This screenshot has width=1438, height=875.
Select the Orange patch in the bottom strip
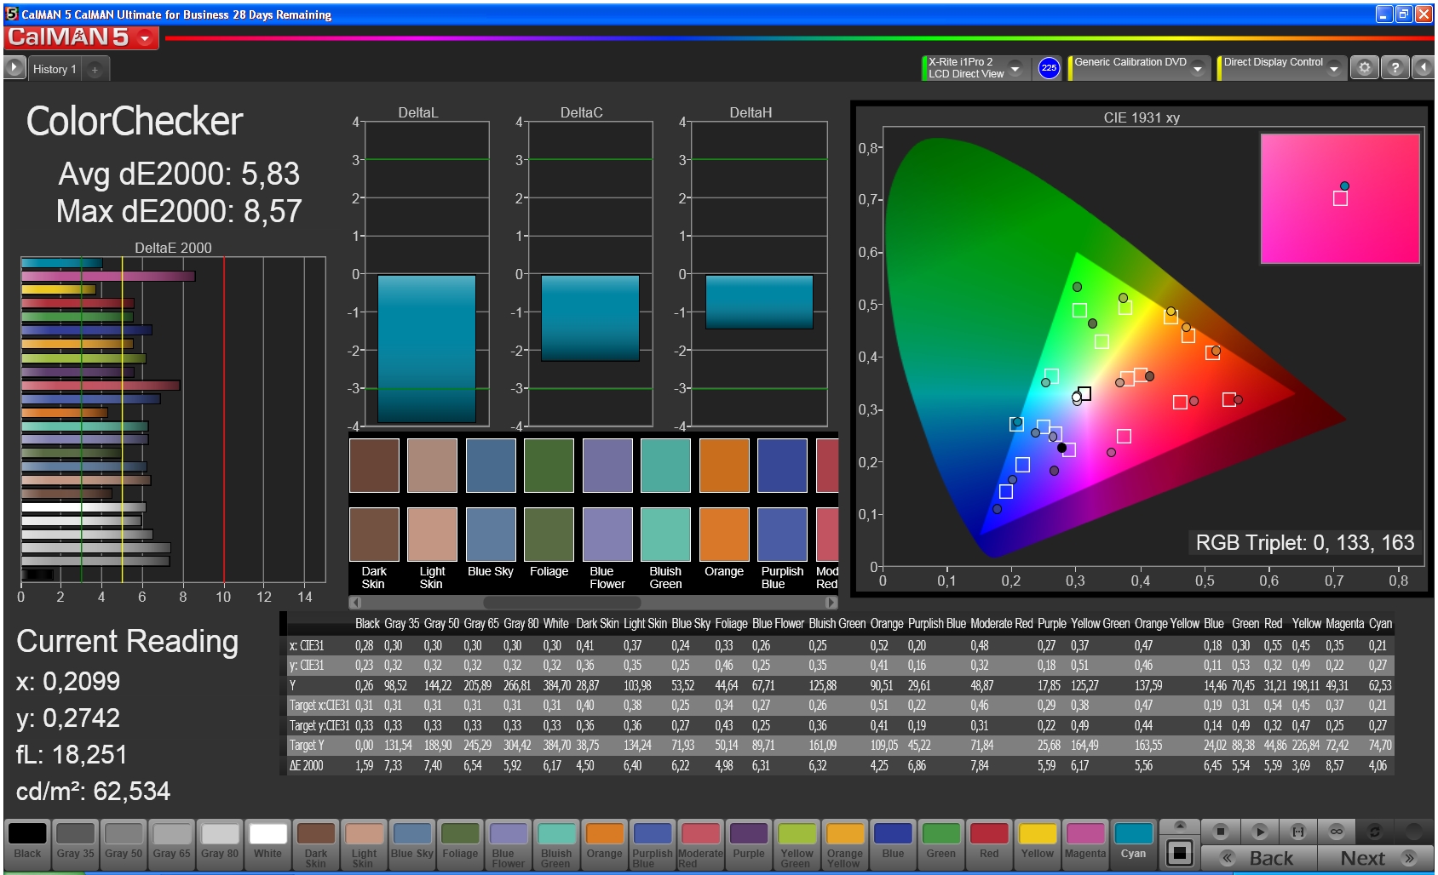coord(605,844)
